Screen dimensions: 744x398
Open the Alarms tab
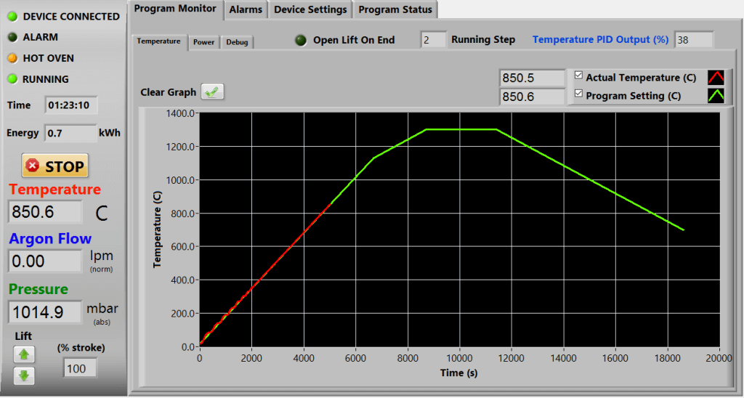[246, 9]
